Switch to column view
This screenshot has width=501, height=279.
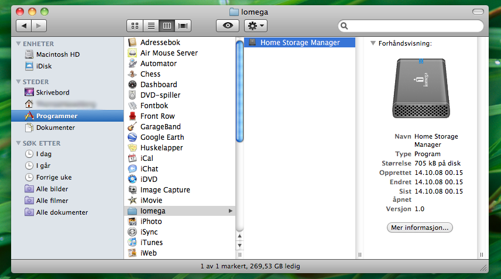coord(167,26)
